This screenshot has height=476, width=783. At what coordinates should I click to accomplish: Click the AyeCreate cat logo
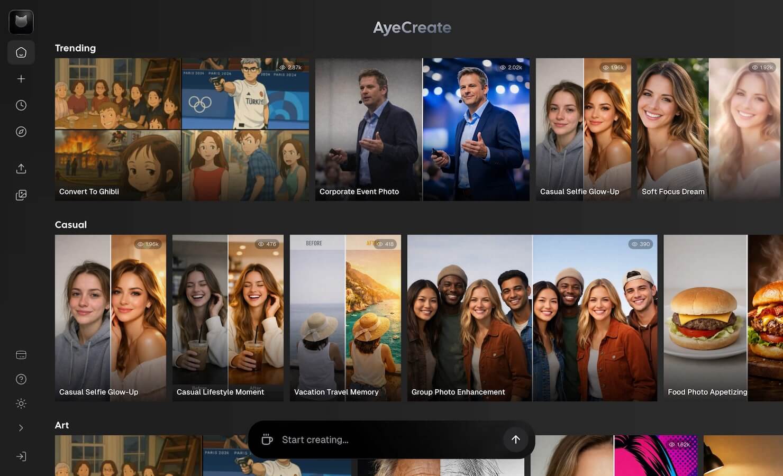[21, 22]
